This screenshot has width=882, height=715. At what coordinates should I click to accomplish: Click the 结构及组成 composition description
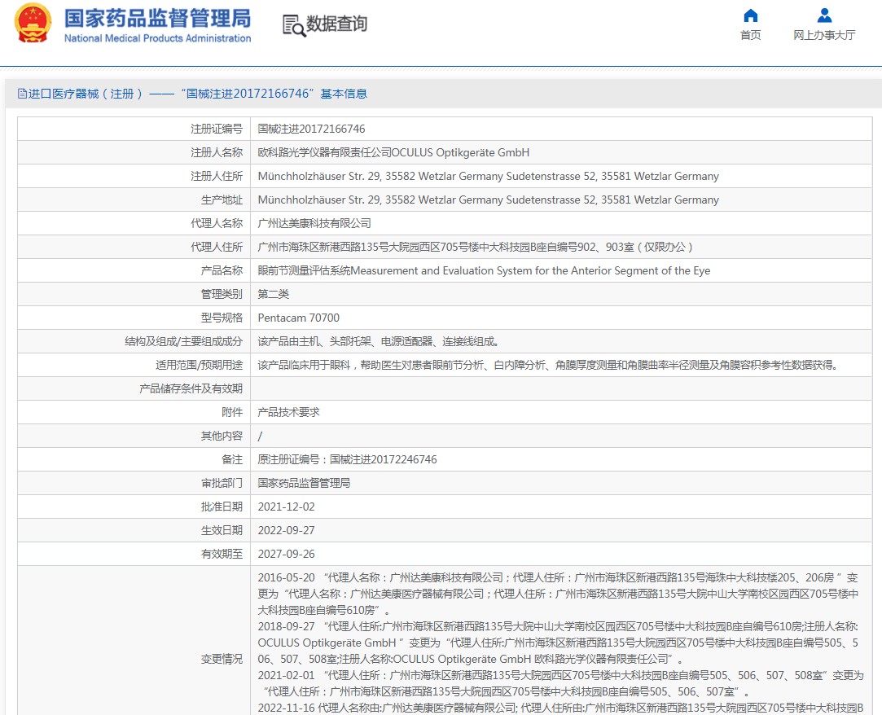click(379, 341)
